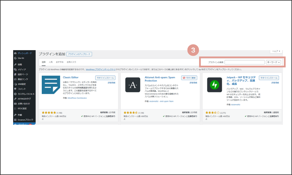
Task: Open the WordPress プラグインディレクトリ link
Action: 100,69
